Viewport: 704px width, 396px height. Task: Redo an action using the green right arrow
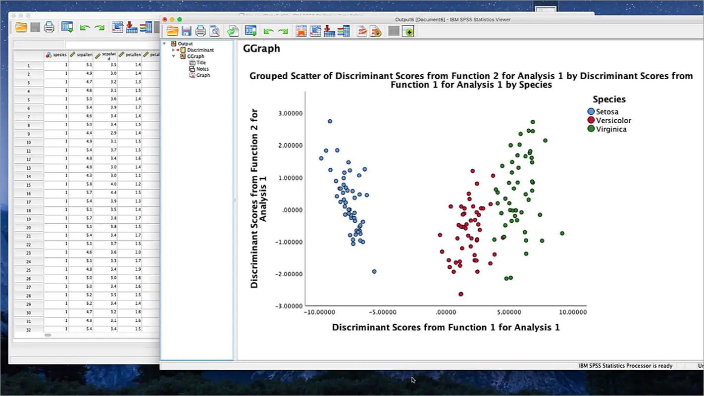(x=282, y=31)
